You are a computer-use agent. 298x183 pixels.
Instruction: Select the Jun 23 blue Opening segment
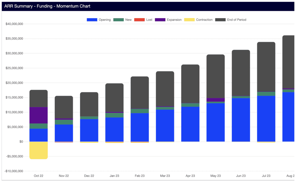[241, 120]
